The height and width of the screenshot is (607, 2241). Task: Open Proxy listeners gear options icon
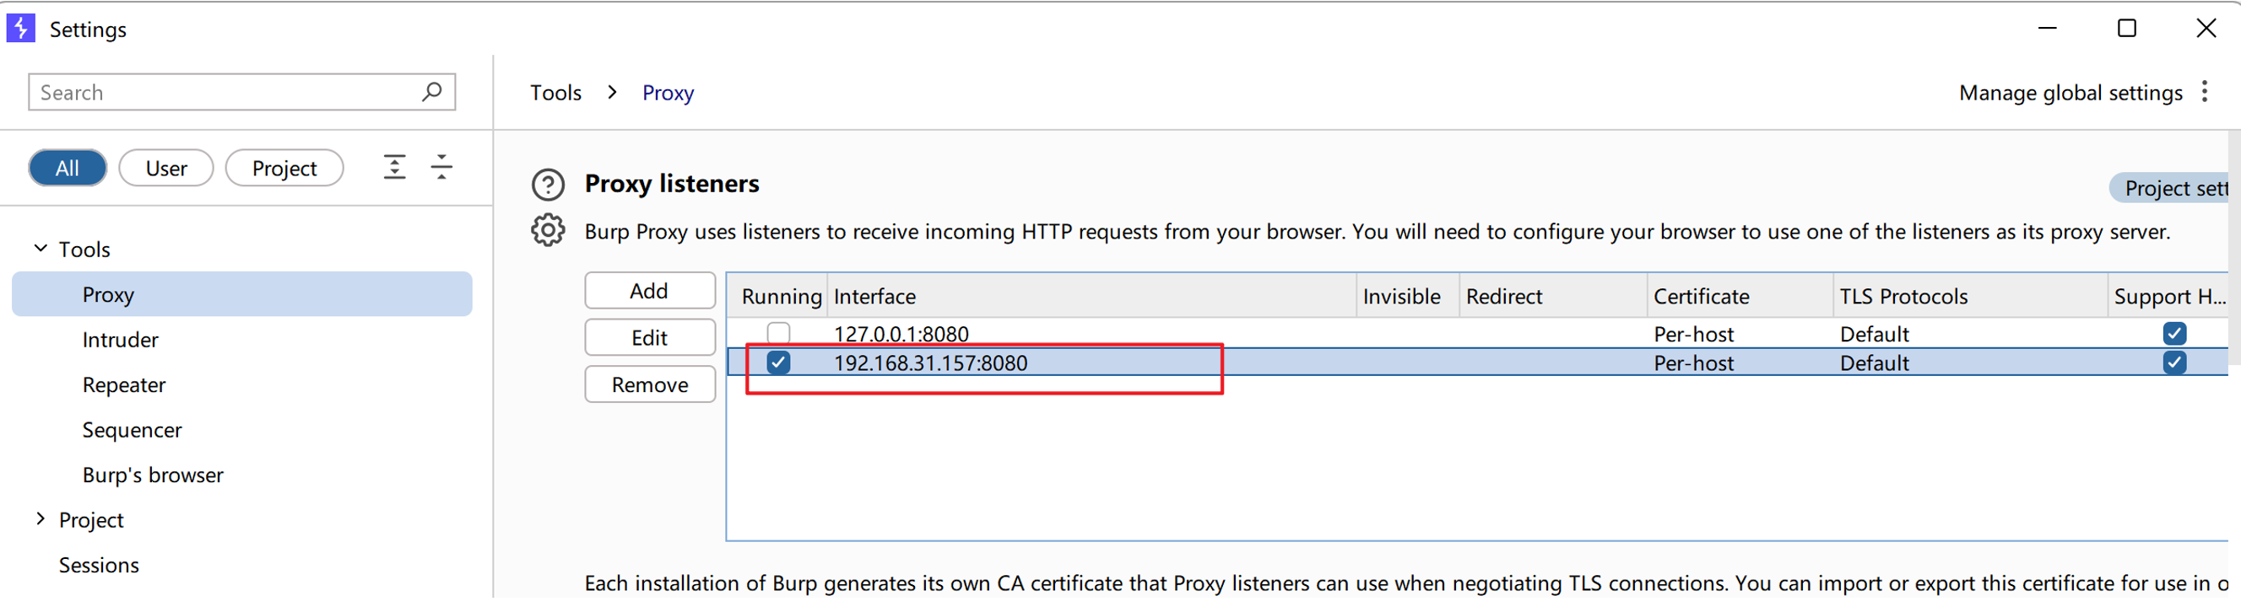[x=547, y=231]
